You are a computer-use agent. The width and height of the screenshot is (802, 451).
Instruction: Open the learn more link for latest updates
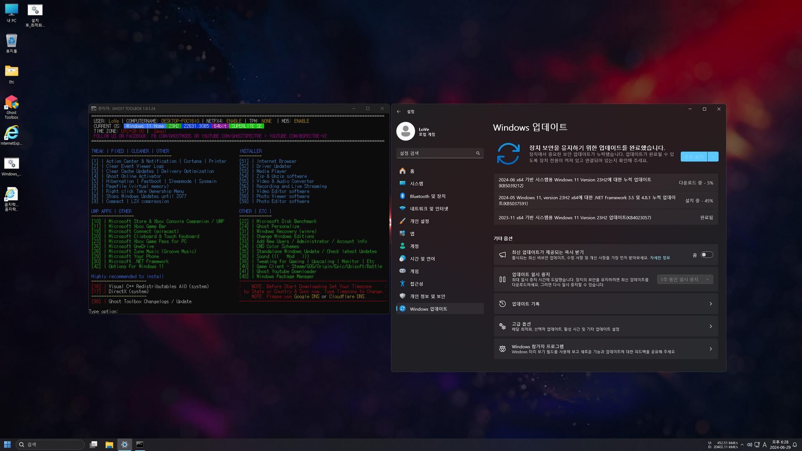pyautogui.click(x=660, y=258)
